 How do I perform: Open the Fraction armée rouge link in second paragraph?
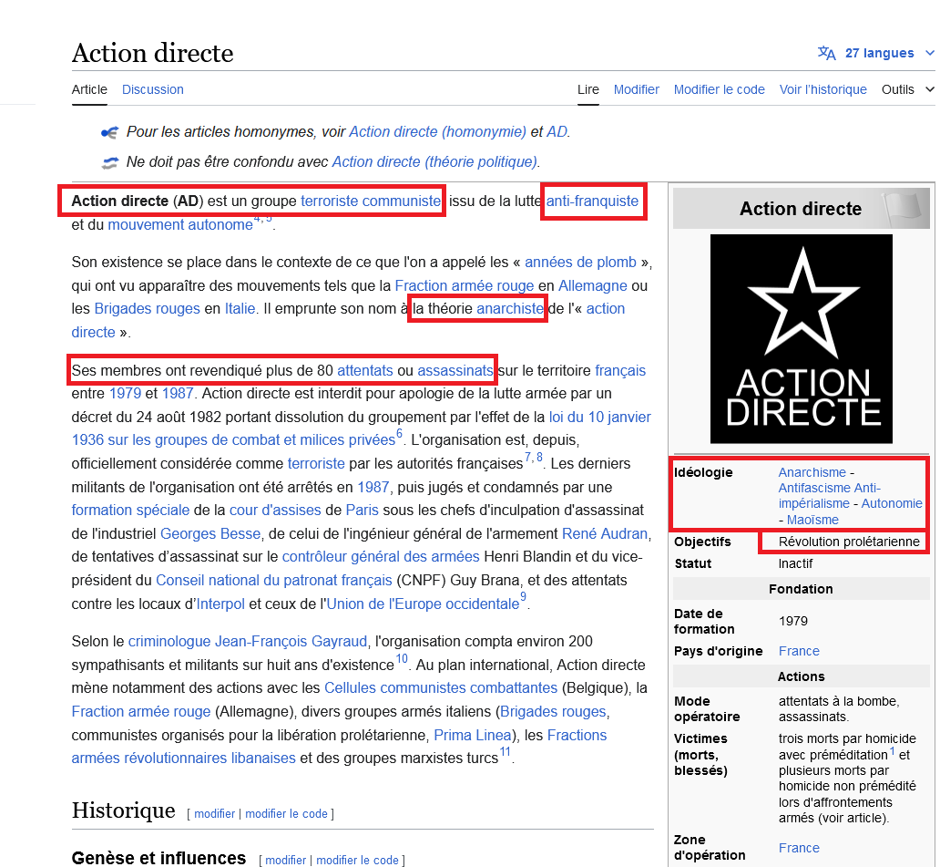464,285
